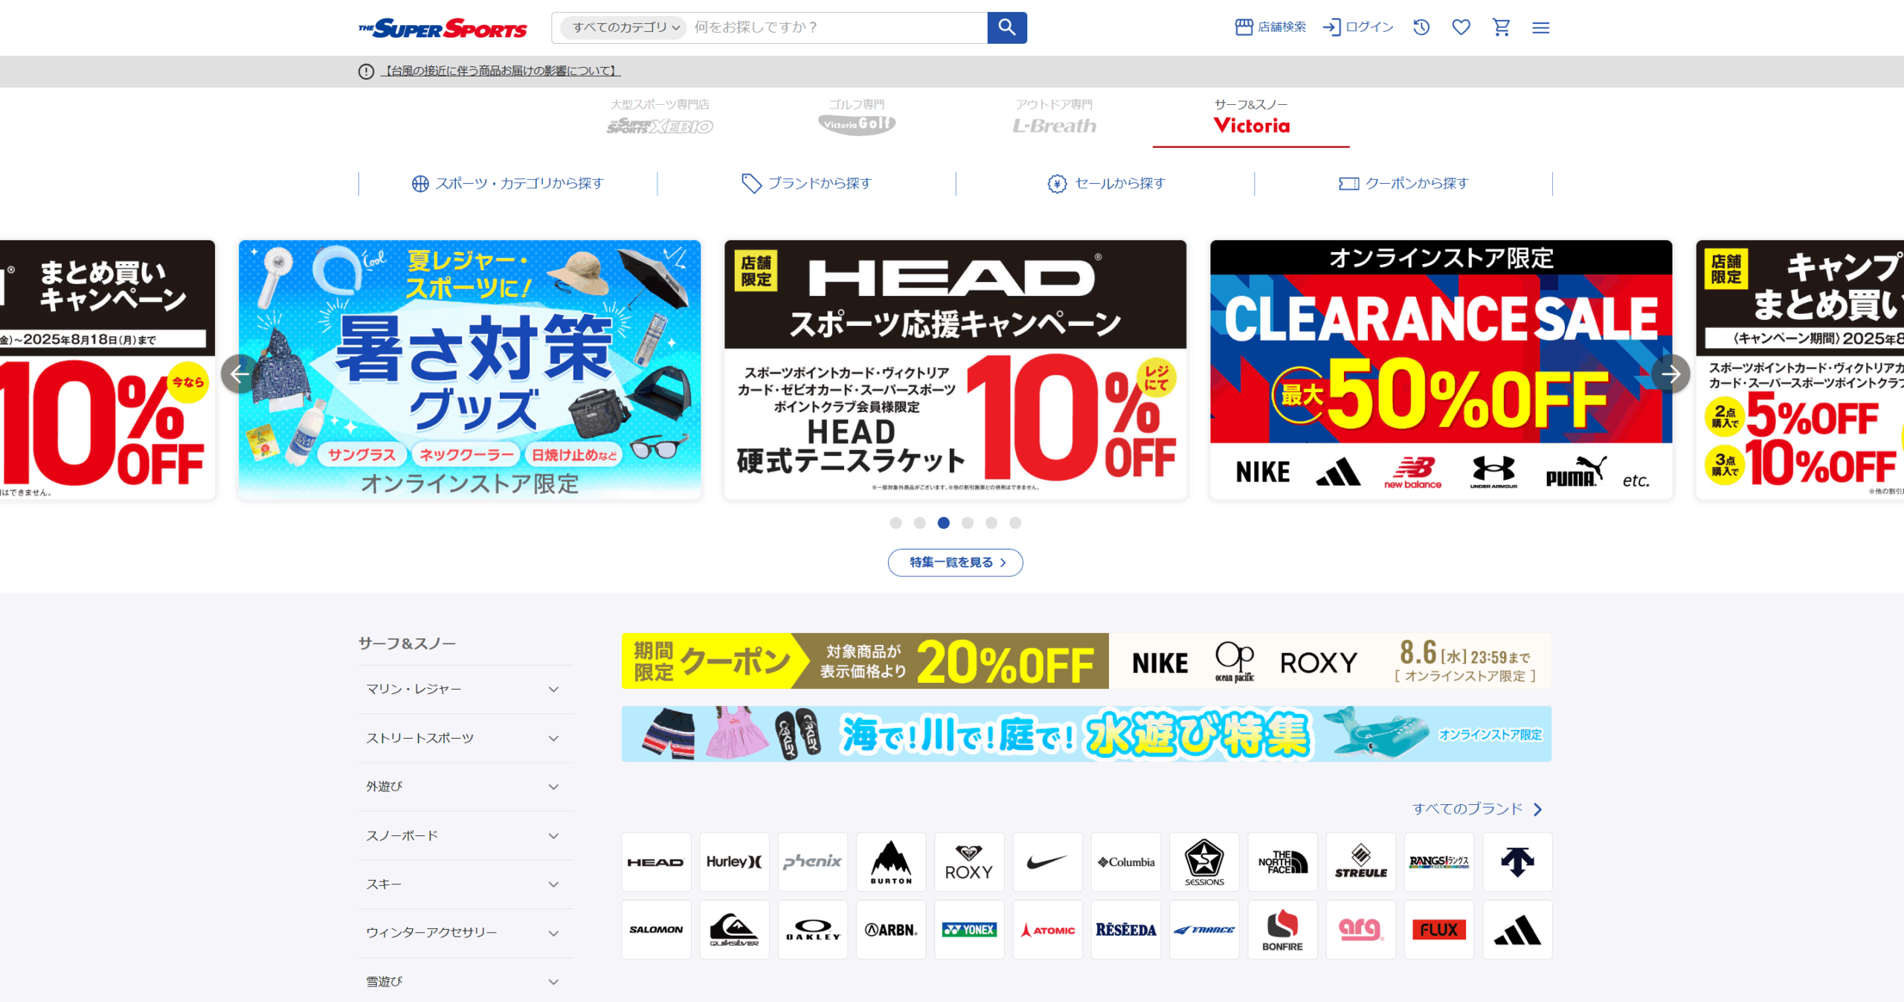Click the search box 何をお探しですか？
This screenshot has height=1002, width=1904.
click(x=837, y=28)
